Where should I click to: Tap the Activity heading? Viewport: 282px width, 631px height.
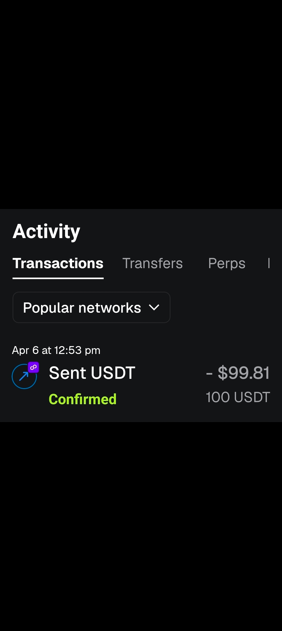[46, 232]
